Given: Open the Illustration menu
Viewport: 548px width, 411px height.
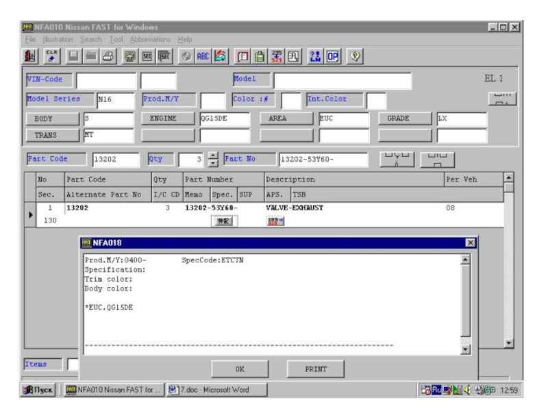Looking at the screenshot, I should [58, 40].
